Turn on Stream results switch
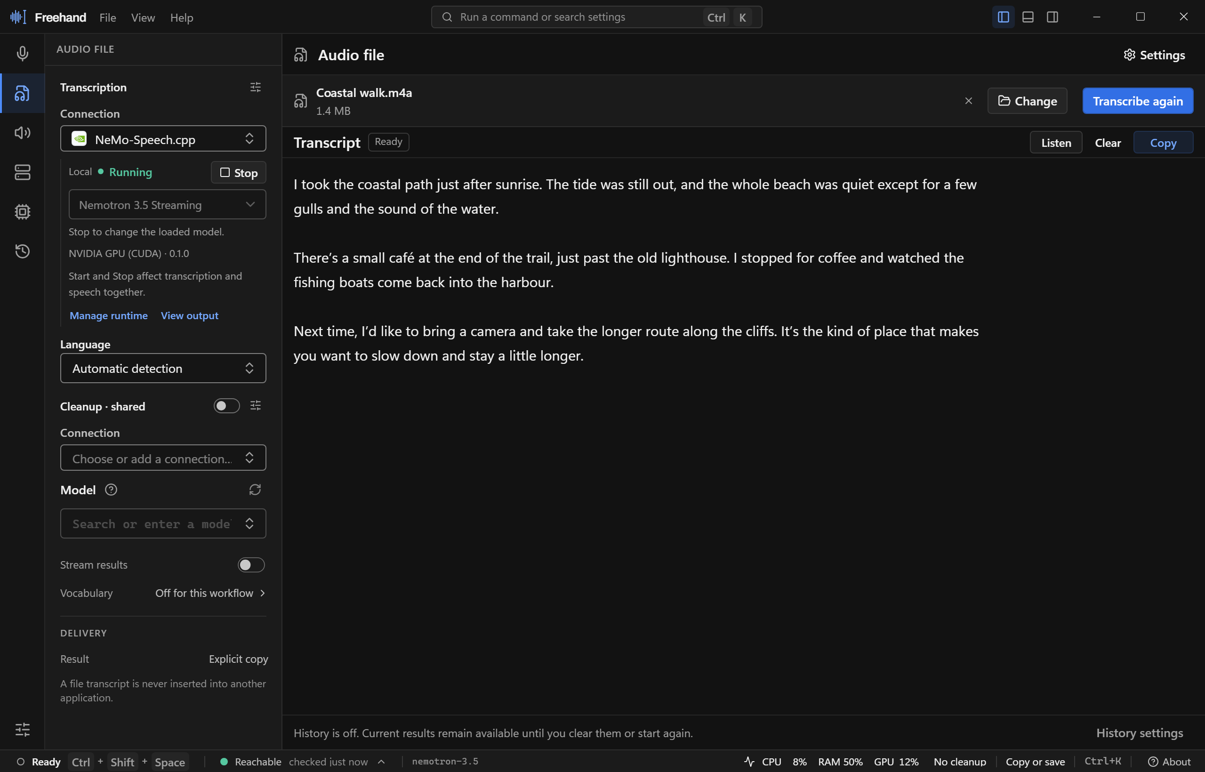 [251, 565]
